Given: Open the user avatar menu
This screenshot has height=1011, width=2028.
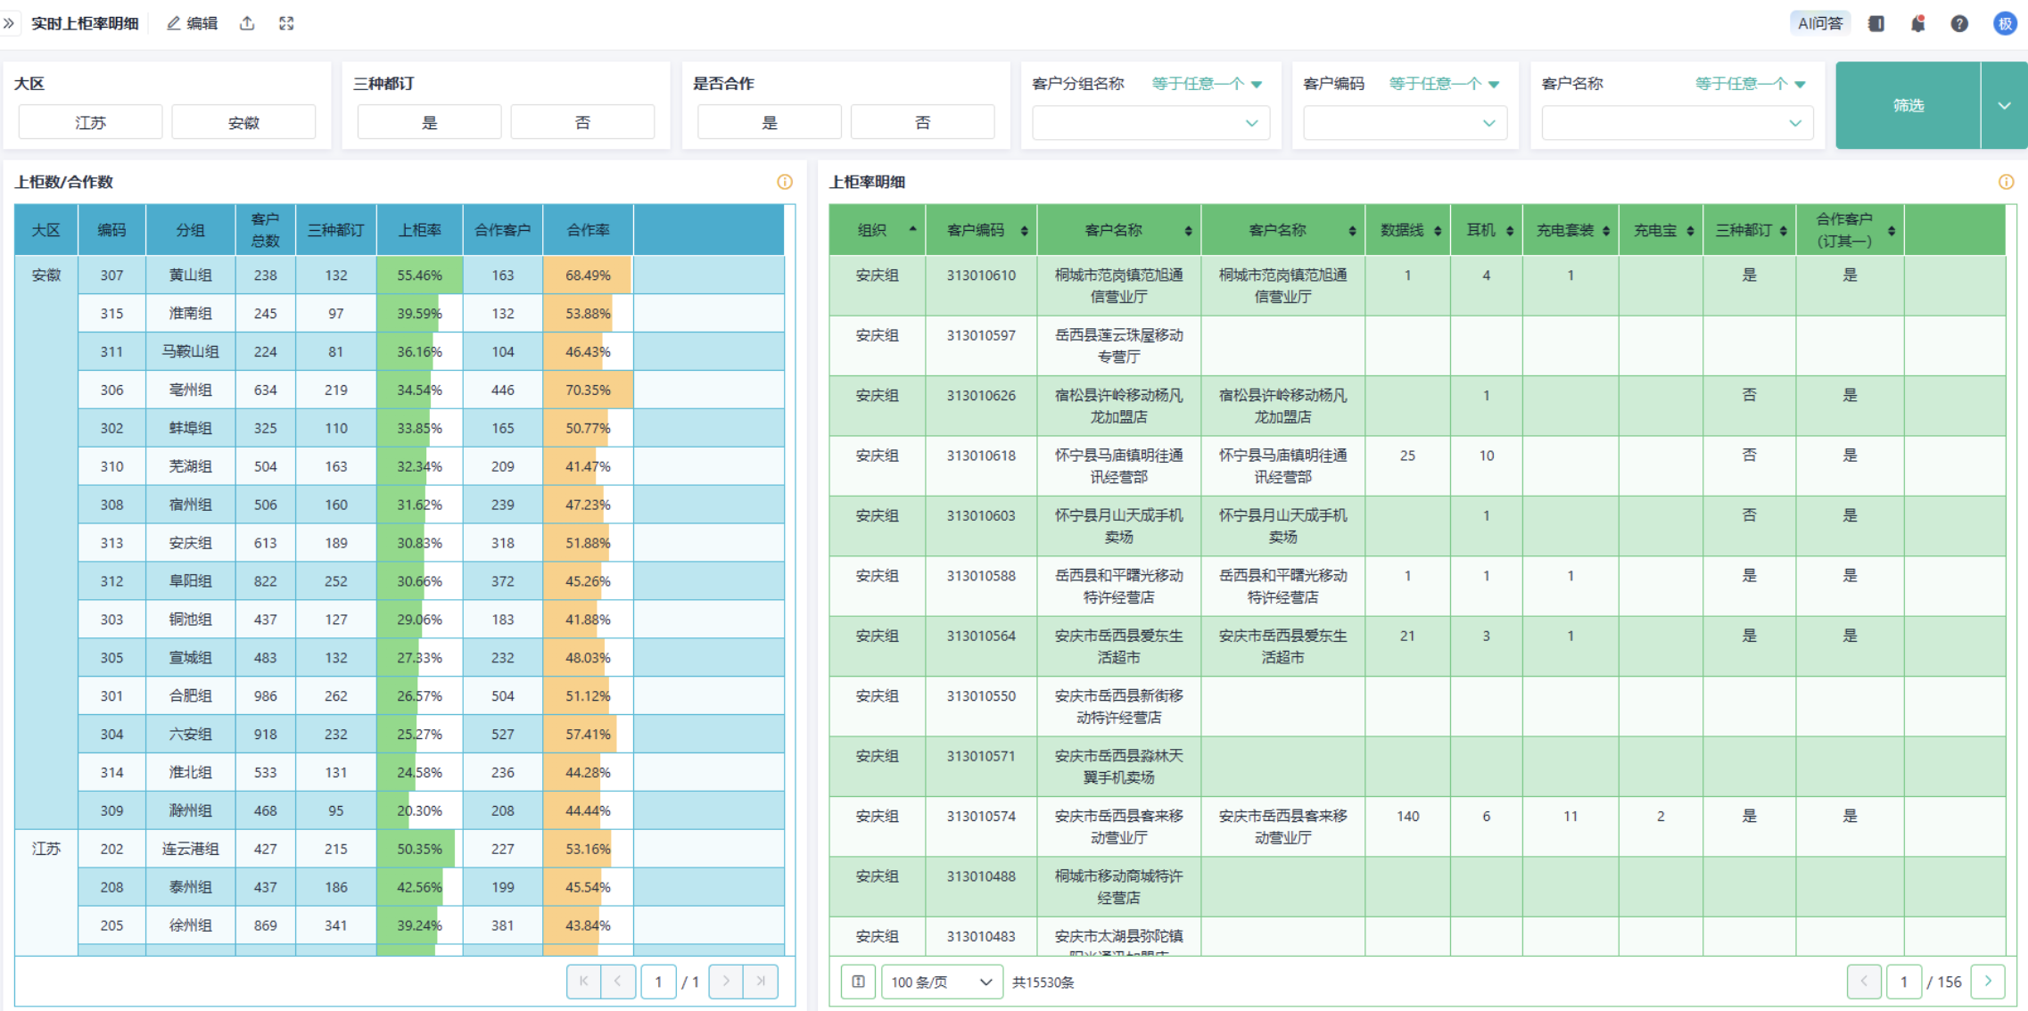Looking at the screenshot, I should 2005,24.
